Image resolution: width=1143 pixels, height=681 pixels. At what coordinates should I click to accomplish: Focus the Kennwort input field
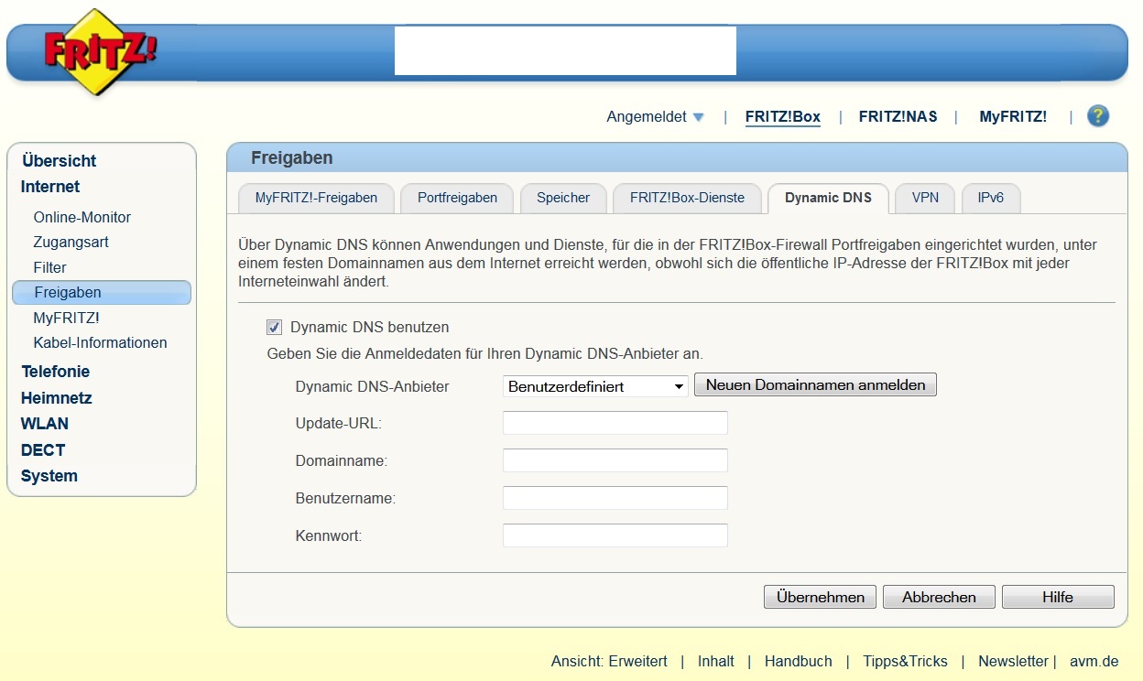coord(615,535)
